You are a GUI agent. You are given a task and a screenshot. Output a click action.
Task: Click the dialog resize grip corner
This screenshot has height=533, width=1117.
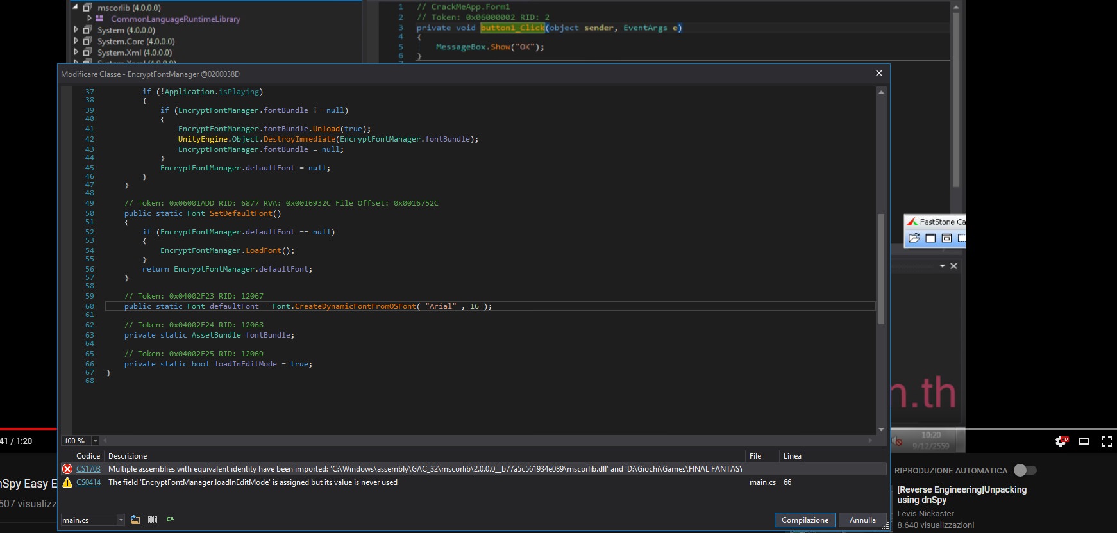[886, 526]
